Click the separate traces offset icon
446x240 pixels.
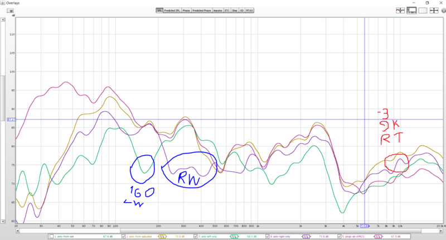click(400, 11)
